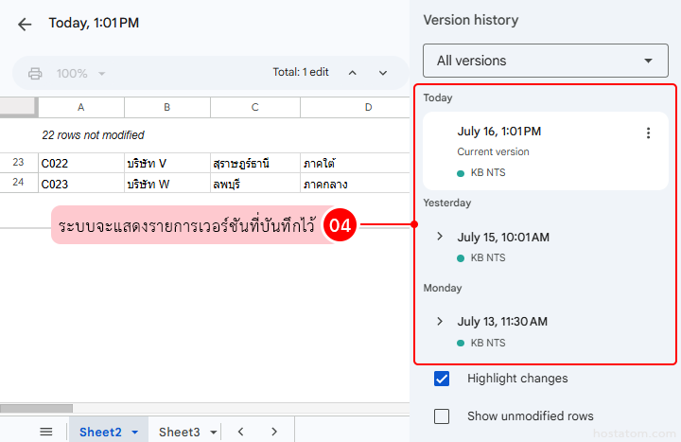
Task: Click cell ลพบุรี
Action: coord(255,184)
